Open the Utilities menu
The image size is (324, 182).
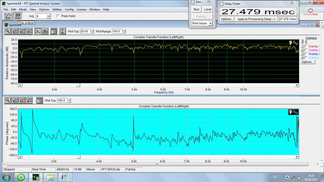click(x=57, y=9)
